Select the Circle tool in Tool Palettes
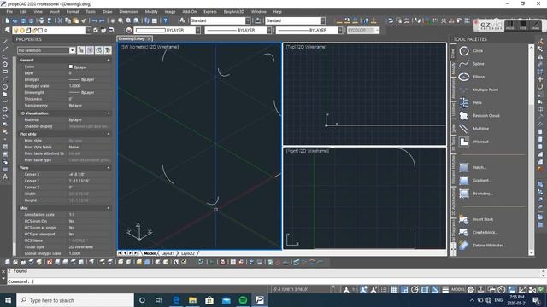This screenshot has height=307, width=547. pyautogui.click(x=471, y=51)
